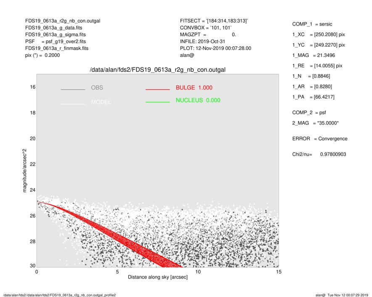The image size is (372, 297).
Task: Select the FDS19_0613a_r_finmask.fits file name
Action: pyautogui.click(x=57, y=48)
